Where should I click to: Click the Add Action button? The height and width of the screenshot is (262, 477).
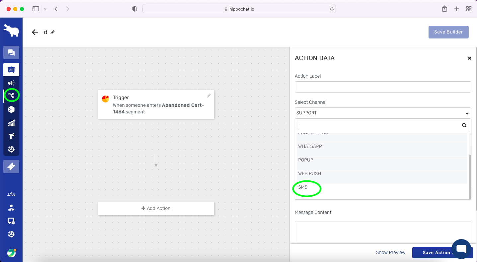[156, 208]
